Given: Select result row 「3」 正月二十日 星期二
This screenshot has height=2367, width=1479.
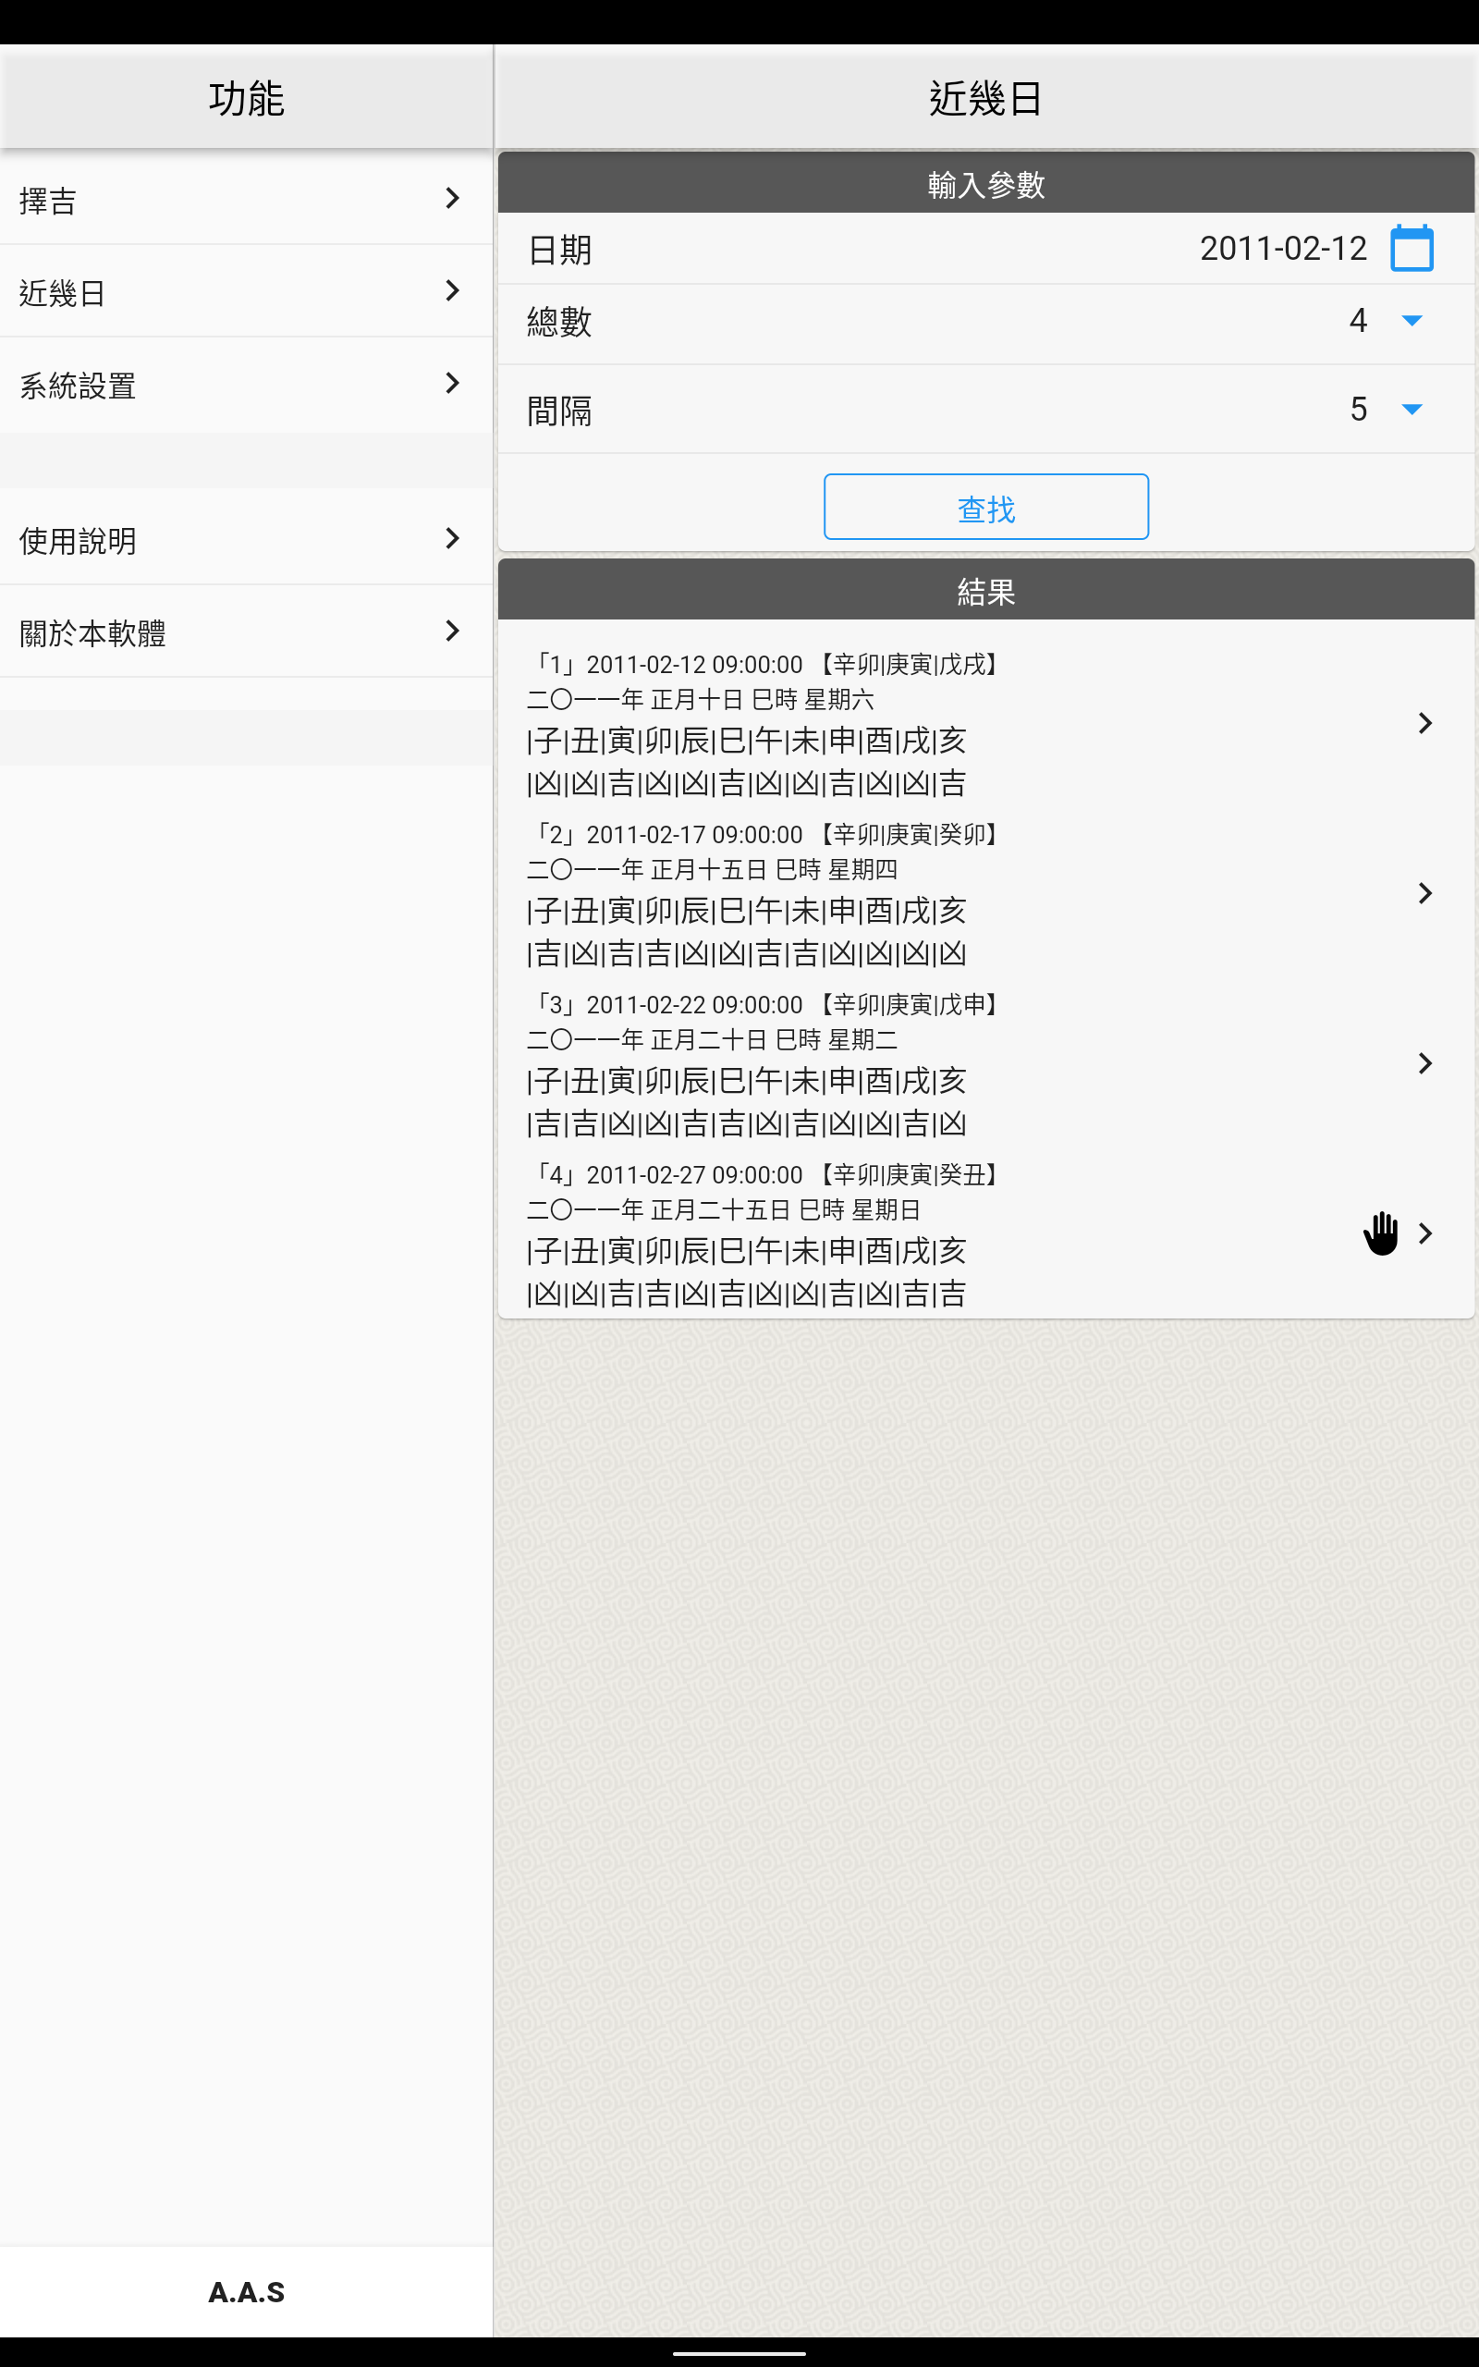Looking at the screenshot, I should 986,1063.
